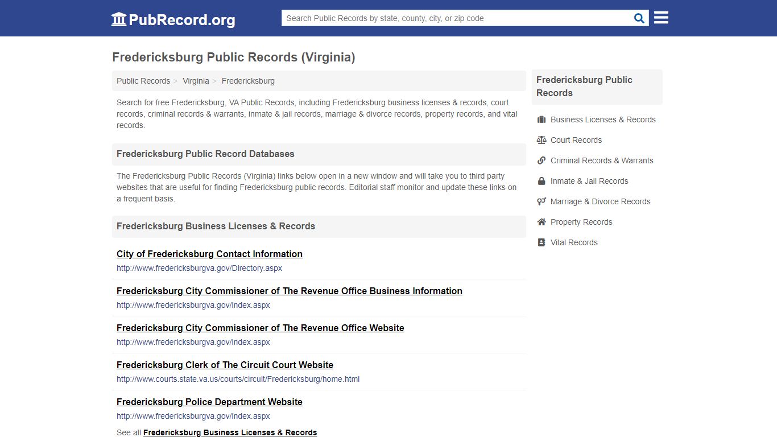Click the Fredericksburg Public Records sidebar heading

click(x=584, y=86)
